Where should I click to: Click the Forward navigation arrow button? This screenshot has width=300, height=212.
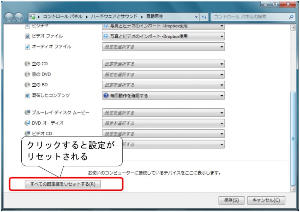19,17
